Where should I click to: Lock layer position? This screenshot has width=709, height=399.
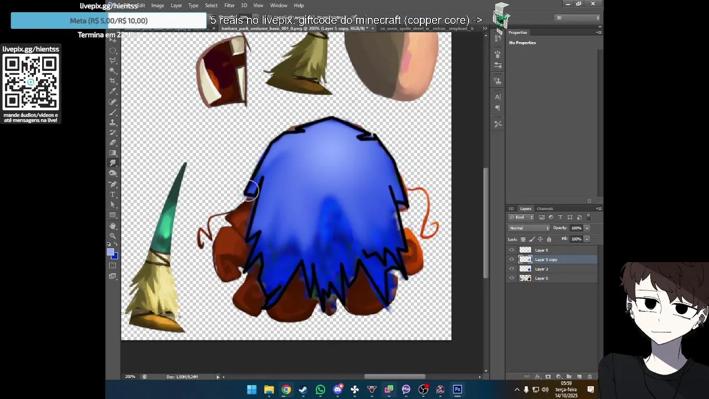click(540, 239)
